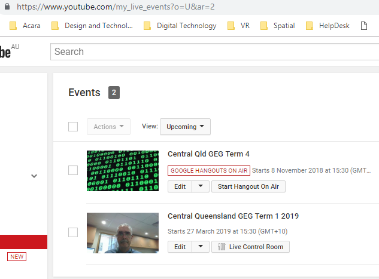Click the padlock icon in address bar
Screen dimensions: 379x279
coord(7,7)
